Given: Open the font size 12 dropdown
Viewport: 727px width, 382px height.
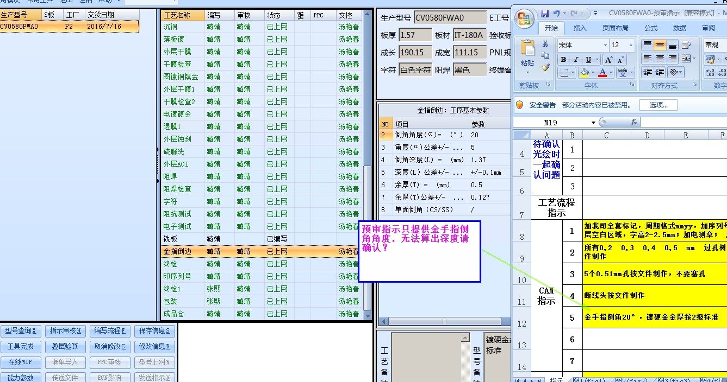Looking at the screenshot, I should 631,45.
